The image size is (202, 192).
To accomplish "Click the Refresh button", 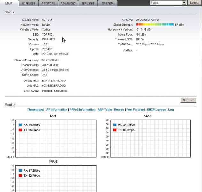I will point(188,100).
